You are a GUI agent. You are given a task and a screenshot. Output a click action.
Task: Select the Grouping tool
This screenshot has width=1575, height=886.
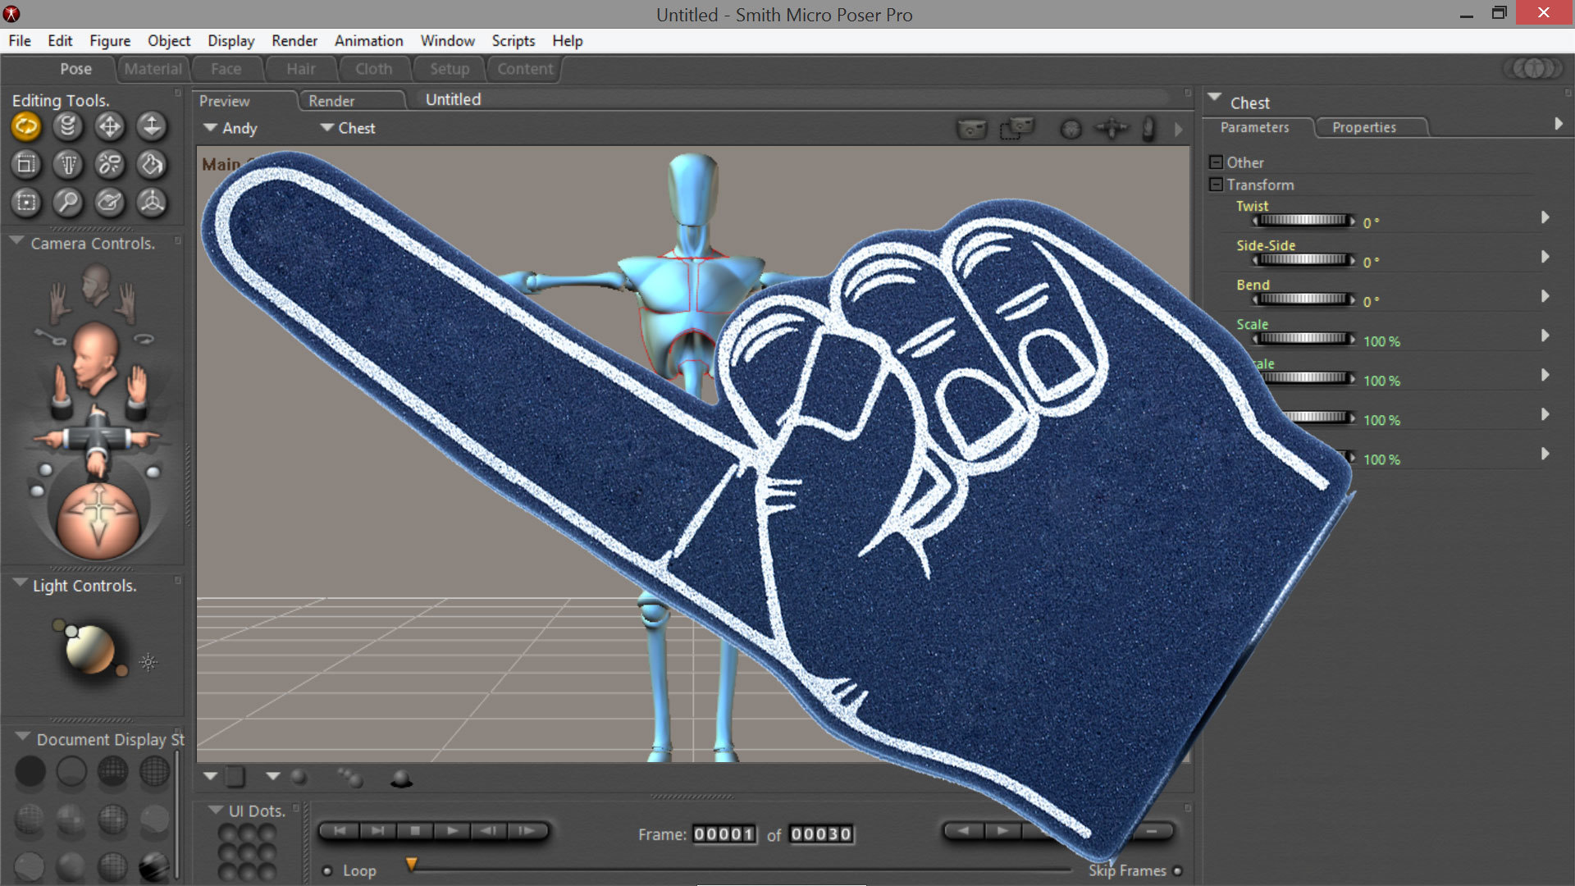26,203
